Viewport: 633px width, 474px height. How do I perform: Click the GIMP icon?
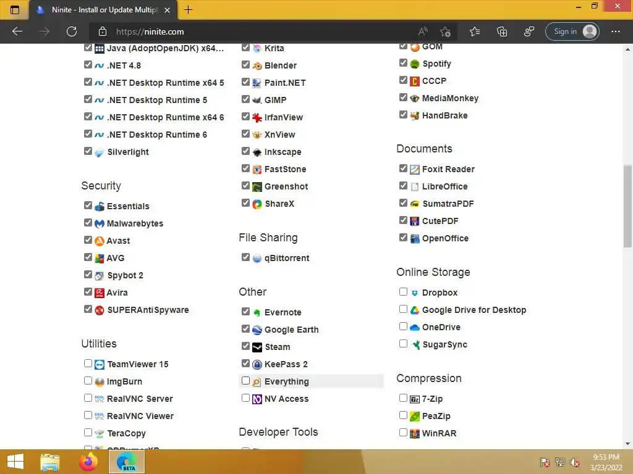click(257, 101)
